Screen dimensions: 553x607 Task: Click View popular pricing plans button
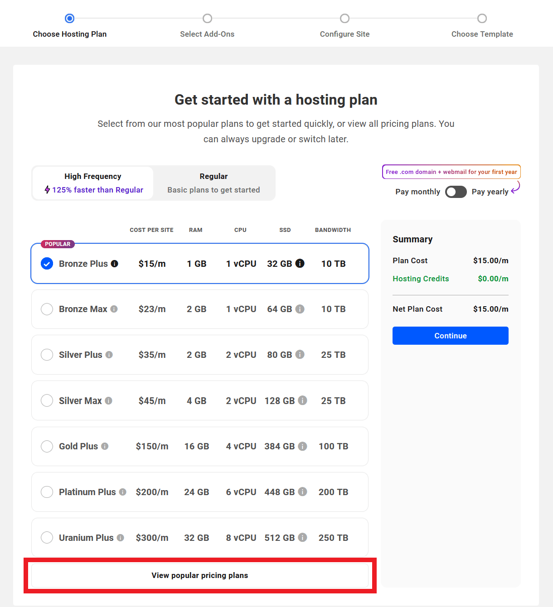(200, 575)
